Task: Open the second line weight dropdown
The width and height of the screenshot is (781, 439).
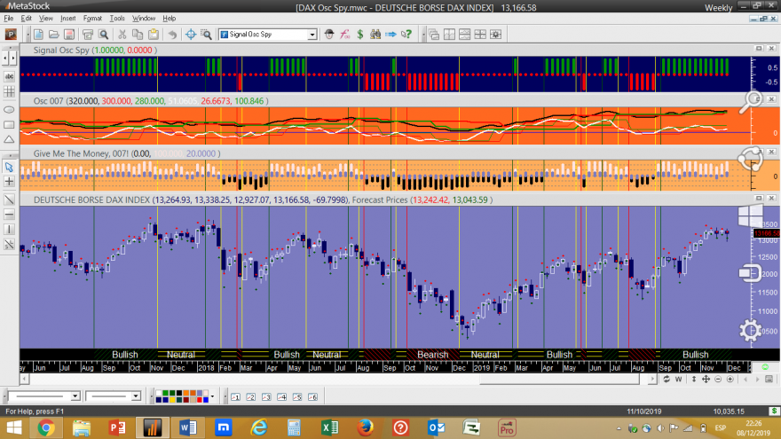Action: pyautogui.click(x=136, y=396)
